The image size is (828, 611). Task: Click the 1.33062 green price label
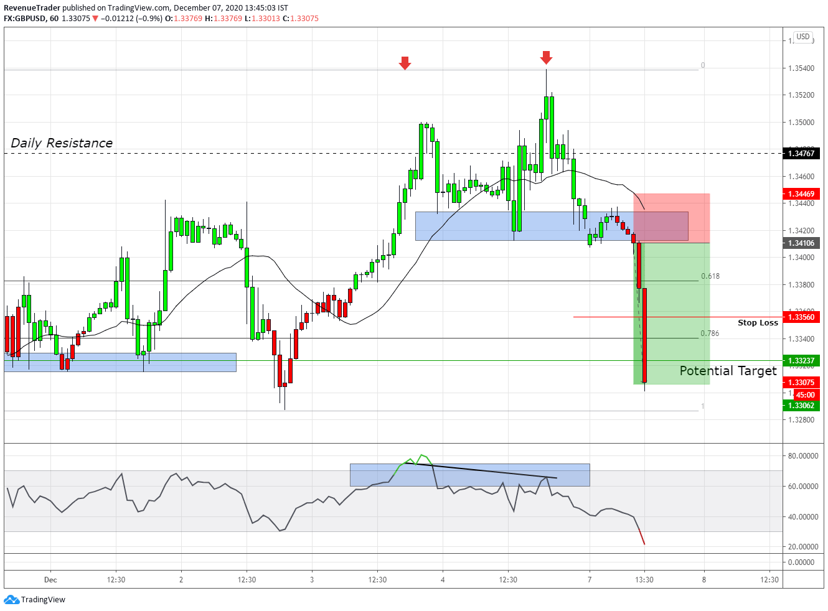point(801,406)
